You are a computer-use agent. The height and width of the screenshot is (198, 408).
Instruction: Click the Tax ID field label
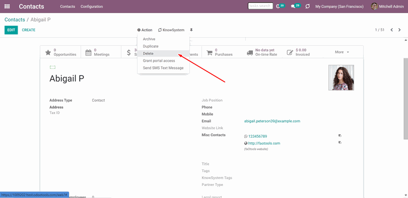tap(54, 113)
